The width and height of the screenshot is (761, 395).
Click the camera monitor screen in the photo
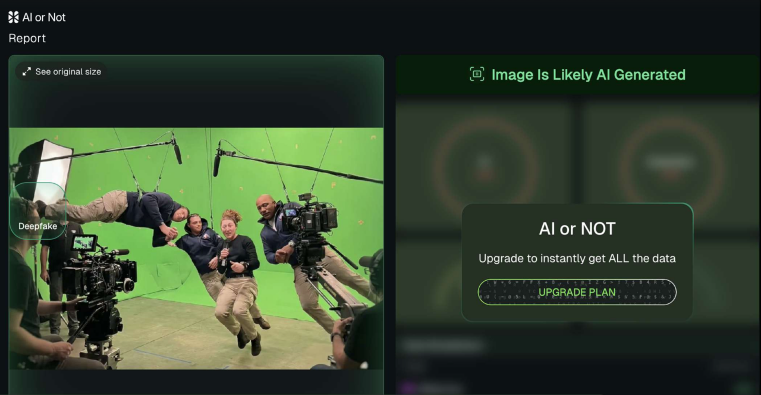tap(84, 243)
